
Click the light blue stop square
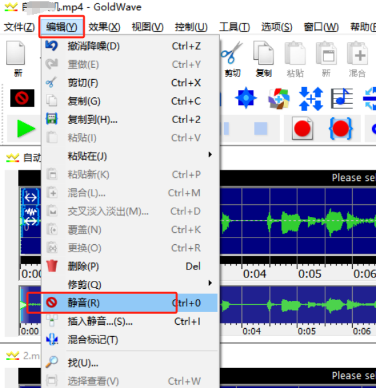pyautogui.click(x=261, y=128)
